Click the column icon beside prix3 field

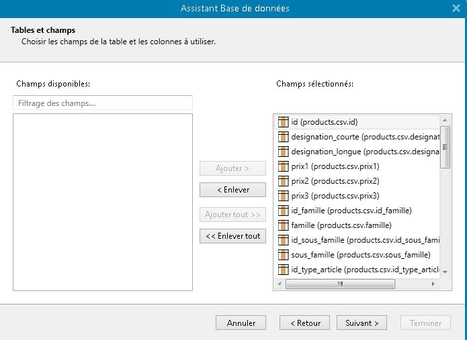coord(283,196)
